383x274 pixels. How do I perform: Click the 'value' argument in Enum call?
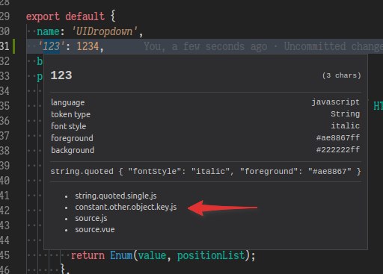(x=152, y=255)
